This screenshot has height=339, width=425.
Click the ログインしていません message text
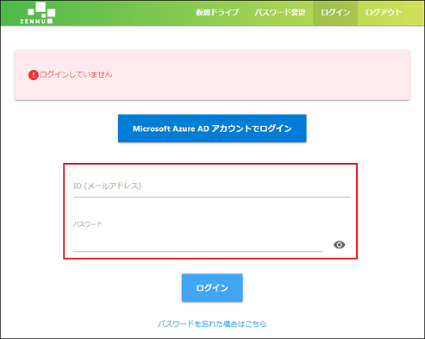tap(76, 75)
